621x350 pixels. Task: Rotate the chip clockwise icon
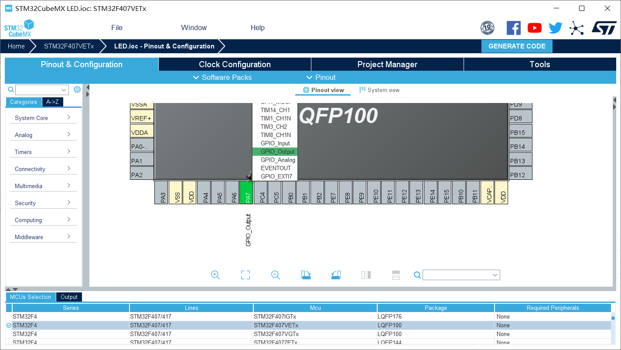pos(306,275)
